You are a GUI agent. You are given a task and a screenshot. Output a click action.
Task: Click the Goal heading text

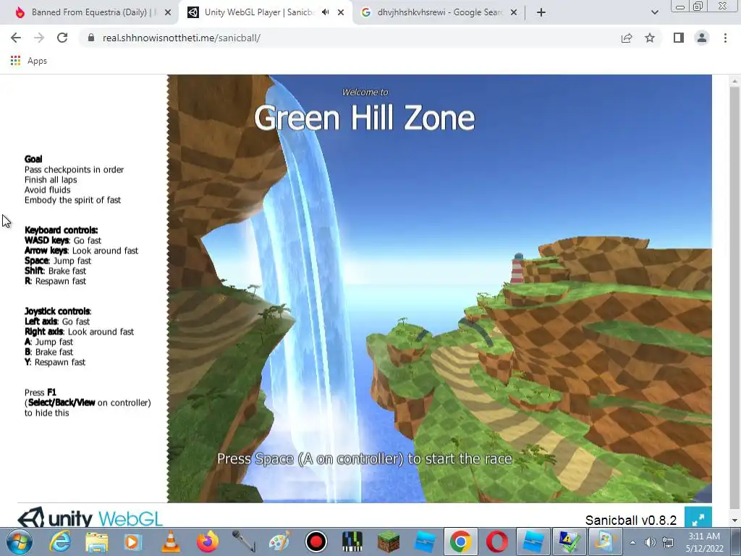coord(33,159)
